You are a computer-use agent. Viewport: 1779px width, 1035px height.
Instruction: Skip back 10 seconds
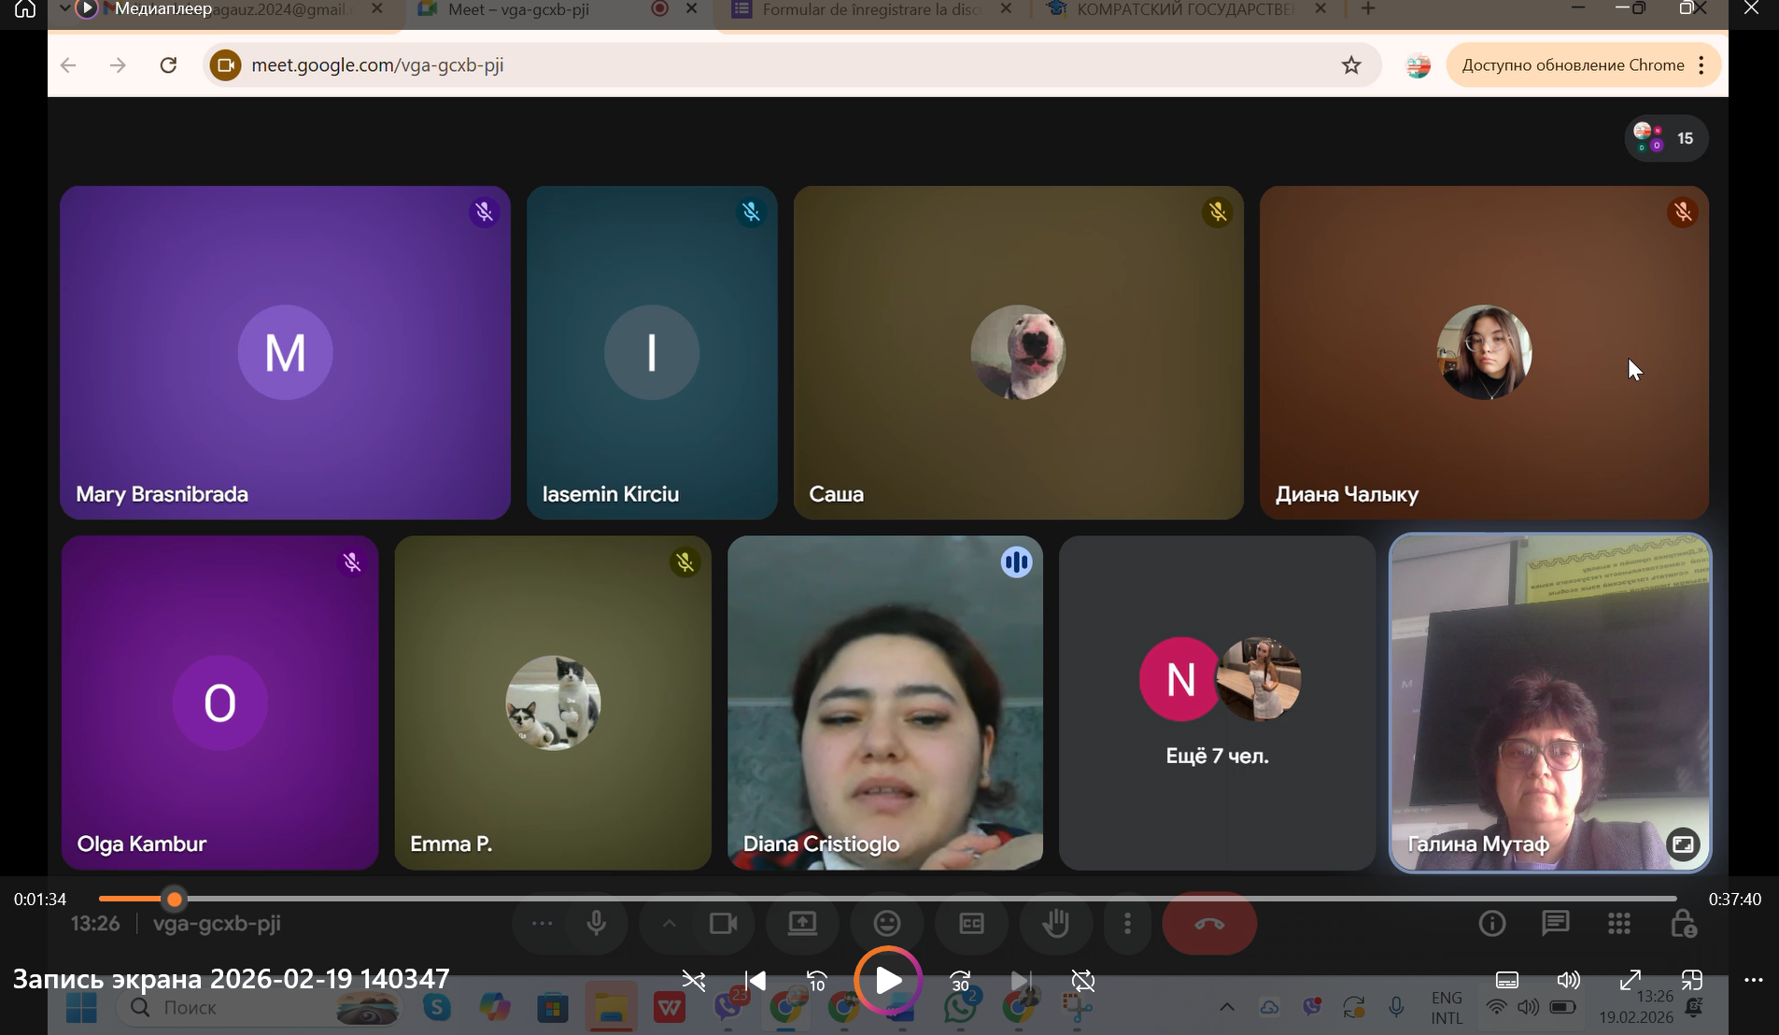[817, 981]
